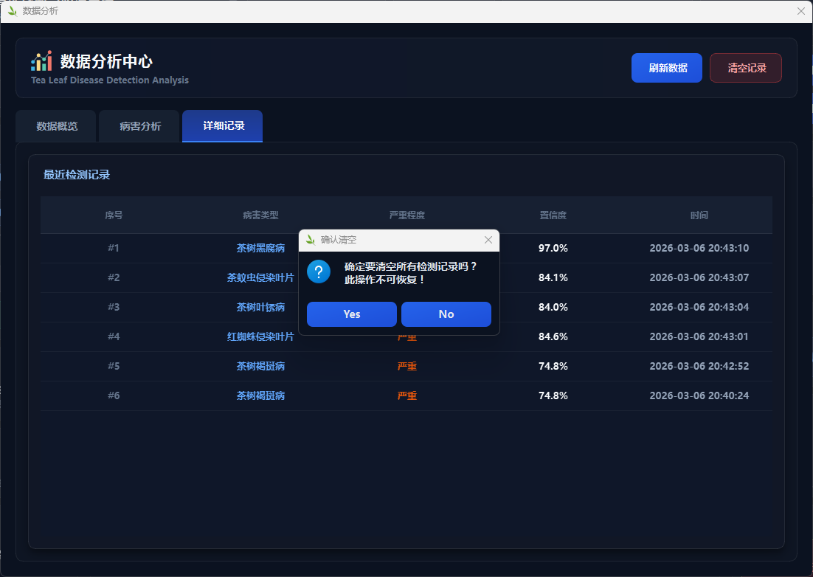Click the timestamp 2026-03-06 20:40:24
Viewport: 813px width, 577px height.
(x=699, y=396)
